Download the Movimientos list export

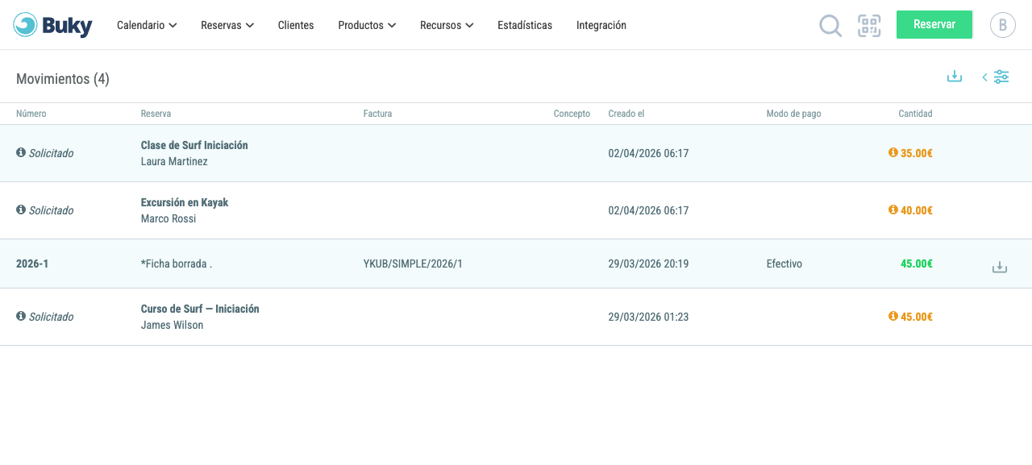pos(955,77)
